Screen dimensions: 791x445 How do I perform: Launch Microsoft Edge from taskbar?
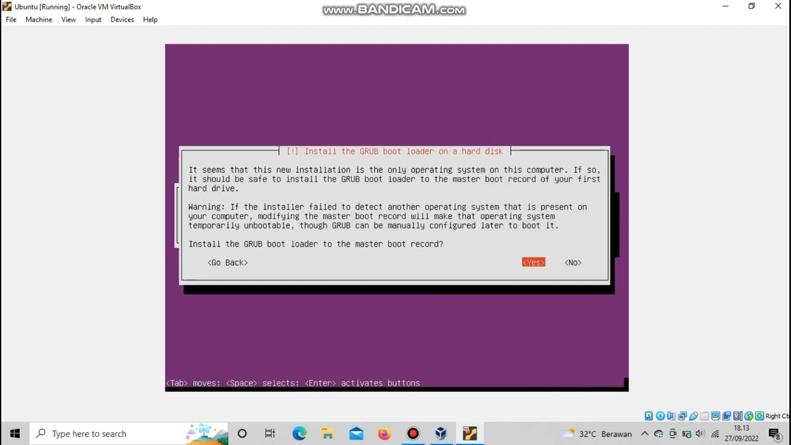[x=299, y=433]
